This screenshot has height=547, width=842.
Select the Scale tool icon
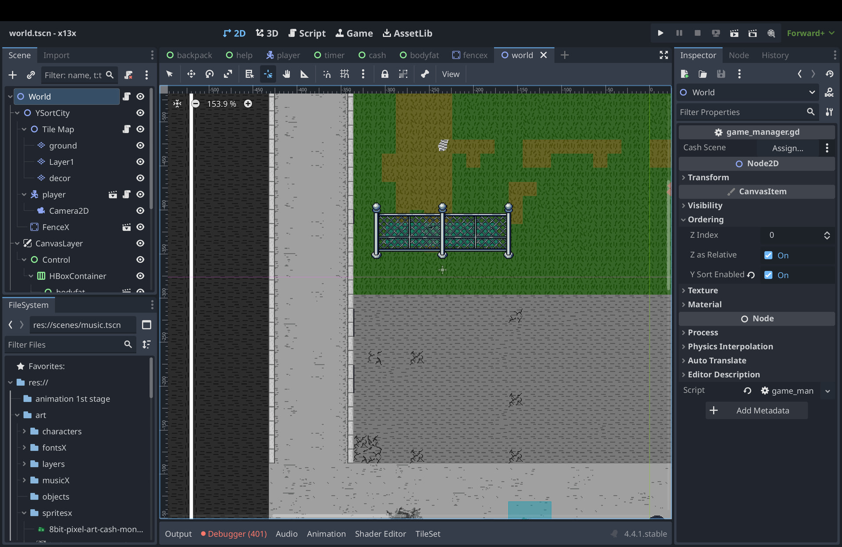228,74
